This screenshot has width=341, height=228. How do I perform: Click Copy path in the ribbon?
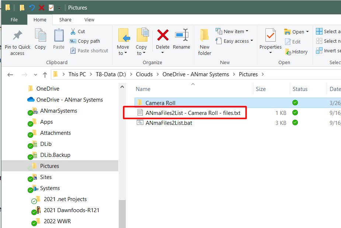(x=85, y=41)
